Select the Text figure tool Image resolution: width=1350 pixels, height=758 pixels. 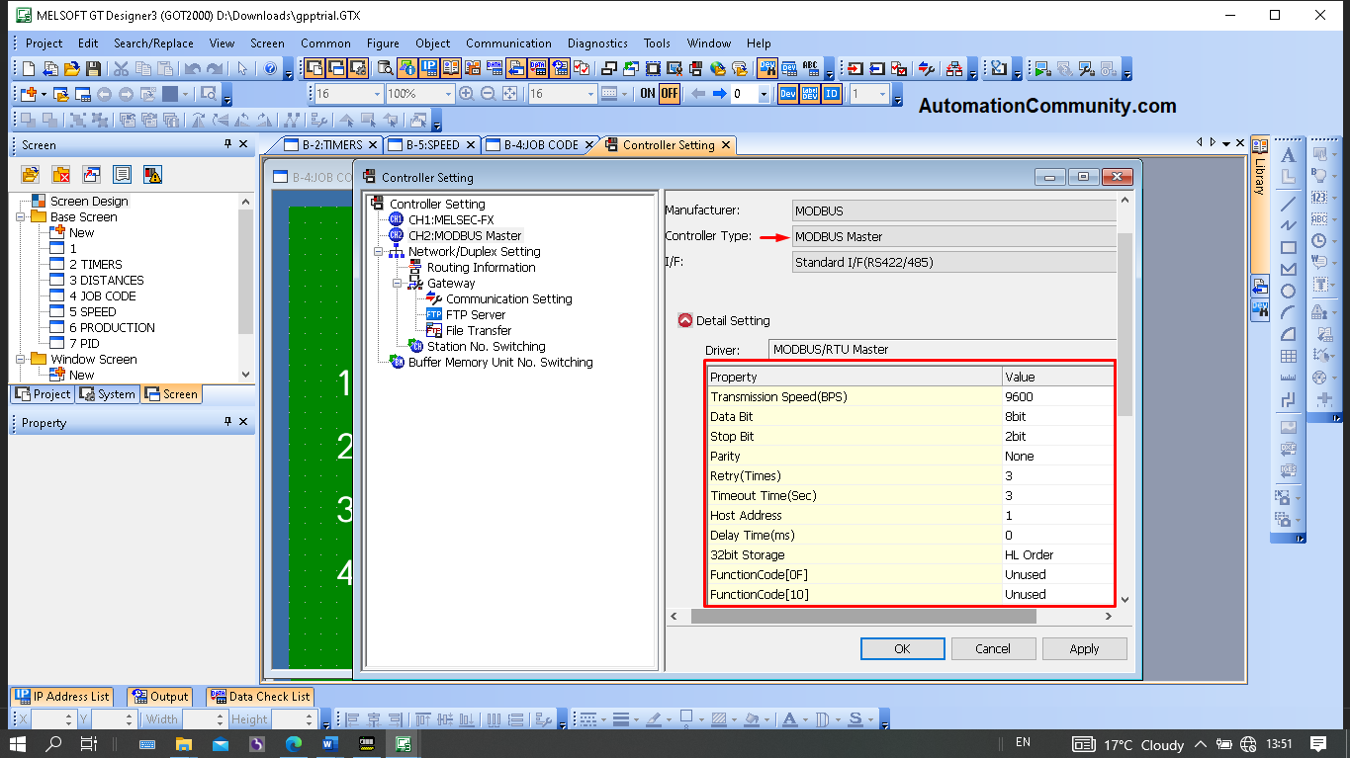pos(1289,155)
